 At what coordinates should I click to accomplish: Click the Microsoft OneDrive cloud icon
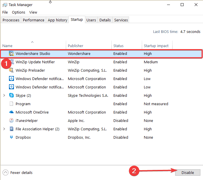pos(11,112)
